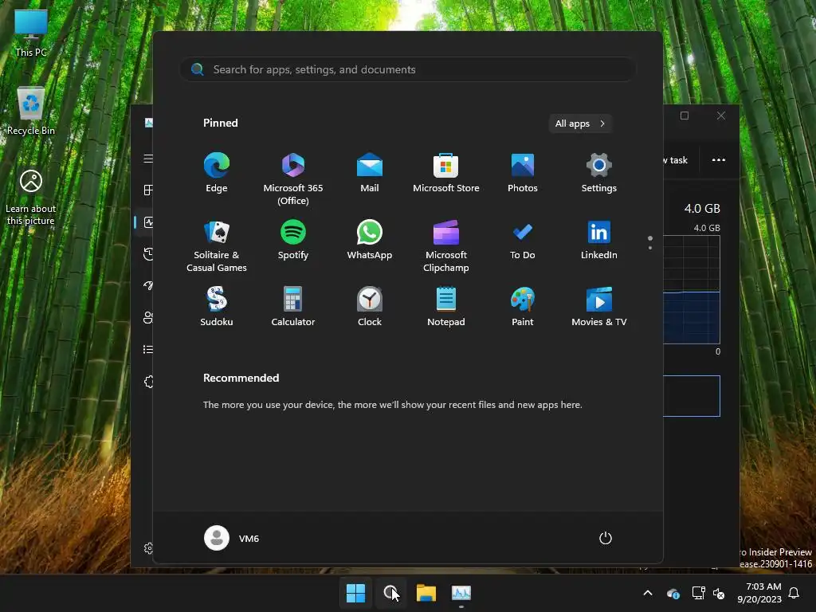Click the Start menu search box
Screen dimensions: 816x612
pos(408,69)
